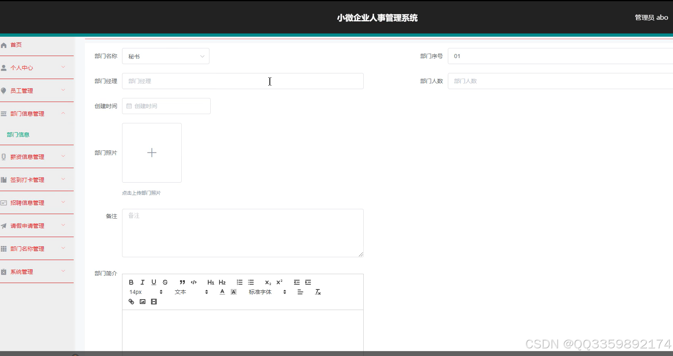Open the text background color picker
Viewport: 673px width, 356px height.
pyautogui.click(x=234, y=292)
